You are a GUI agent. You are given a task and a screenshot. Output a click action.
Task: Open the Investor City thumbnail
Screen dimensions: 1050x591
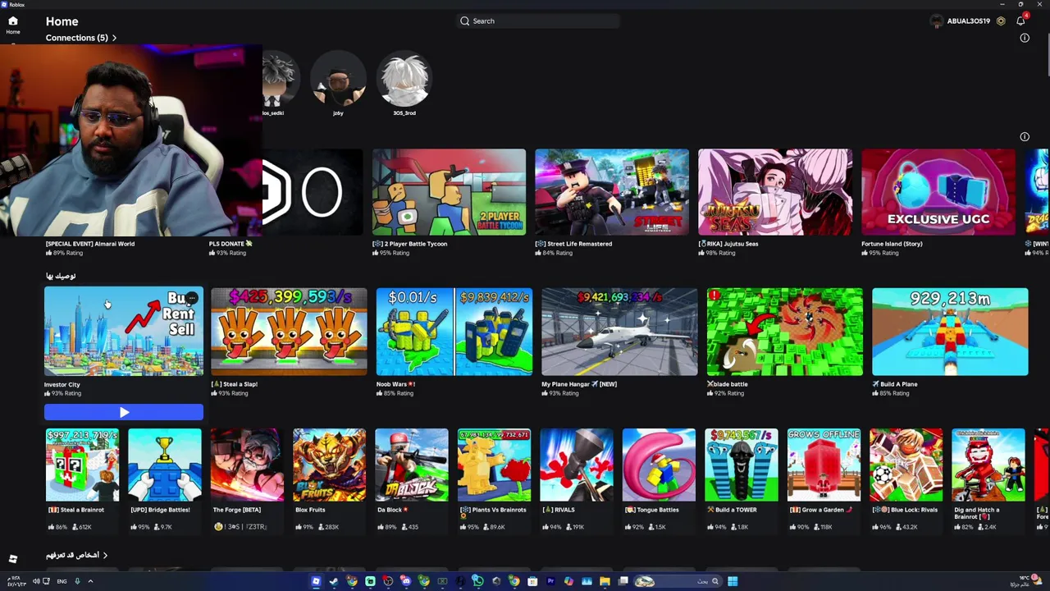pos(124,332)
